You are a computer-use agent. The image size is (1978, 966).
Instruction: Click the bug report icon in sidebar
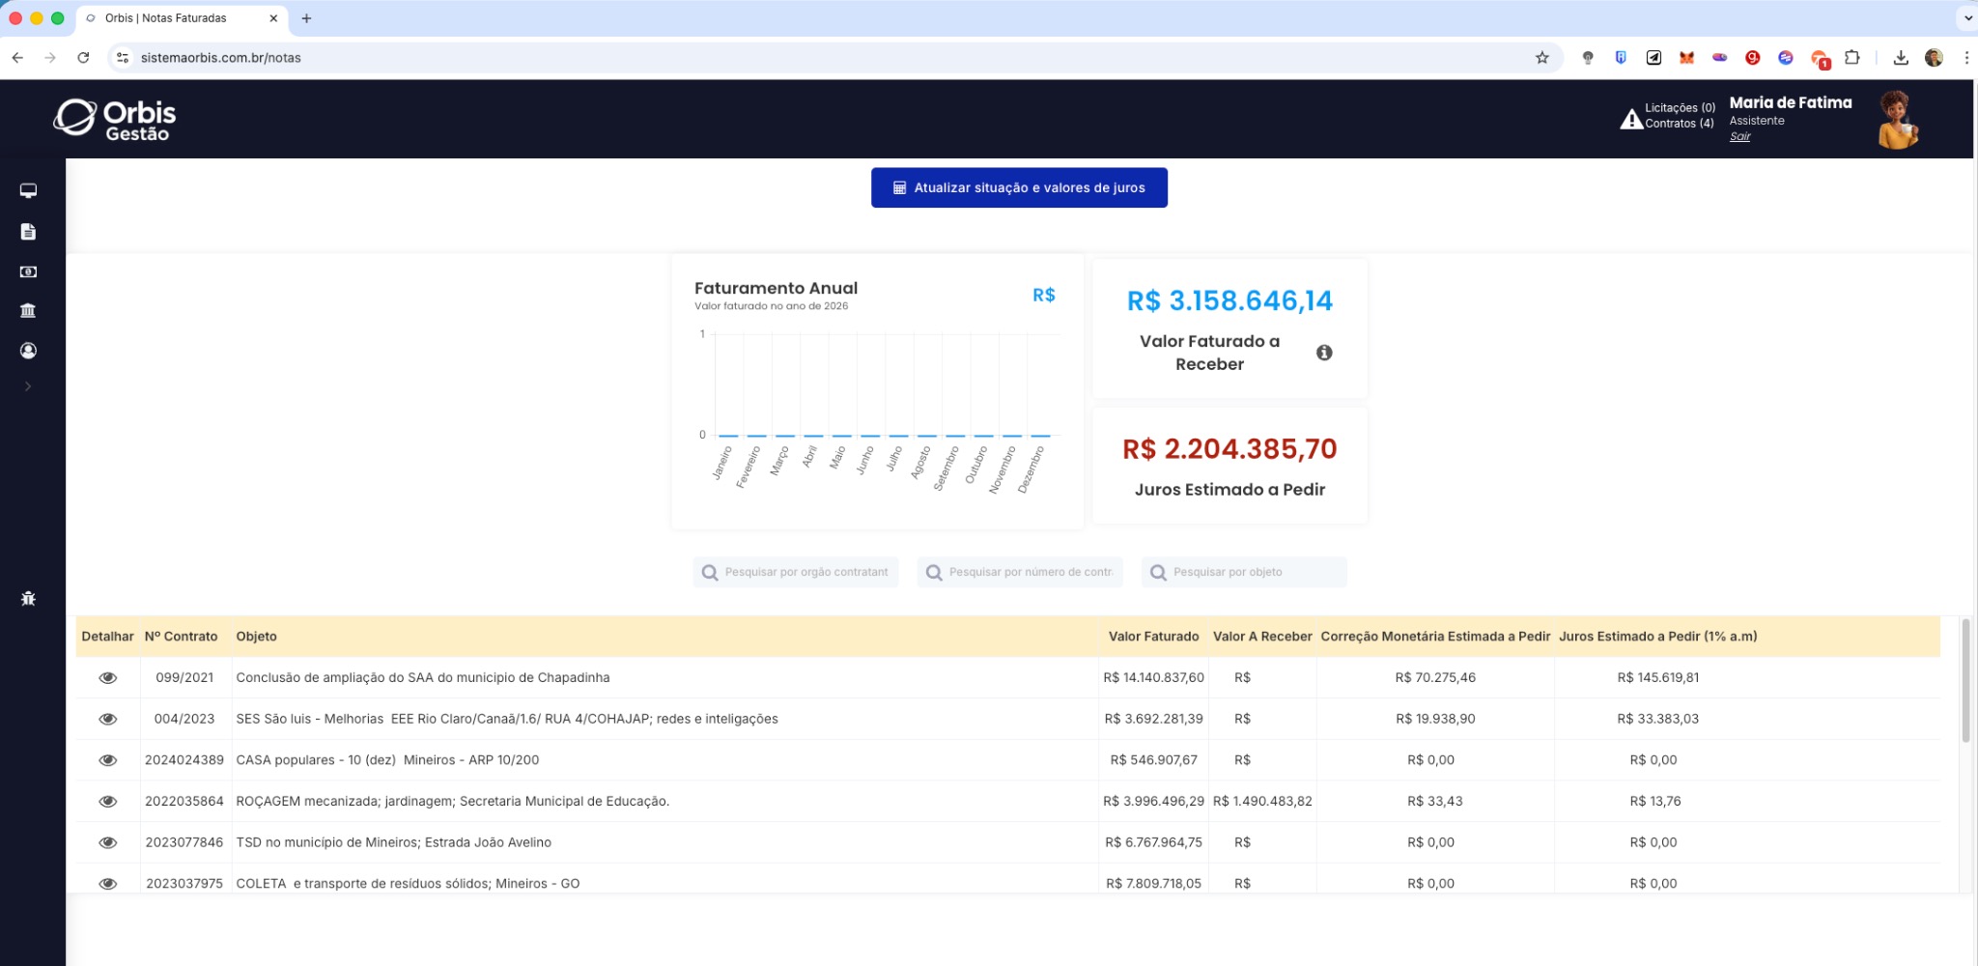(x=28, y=599)
